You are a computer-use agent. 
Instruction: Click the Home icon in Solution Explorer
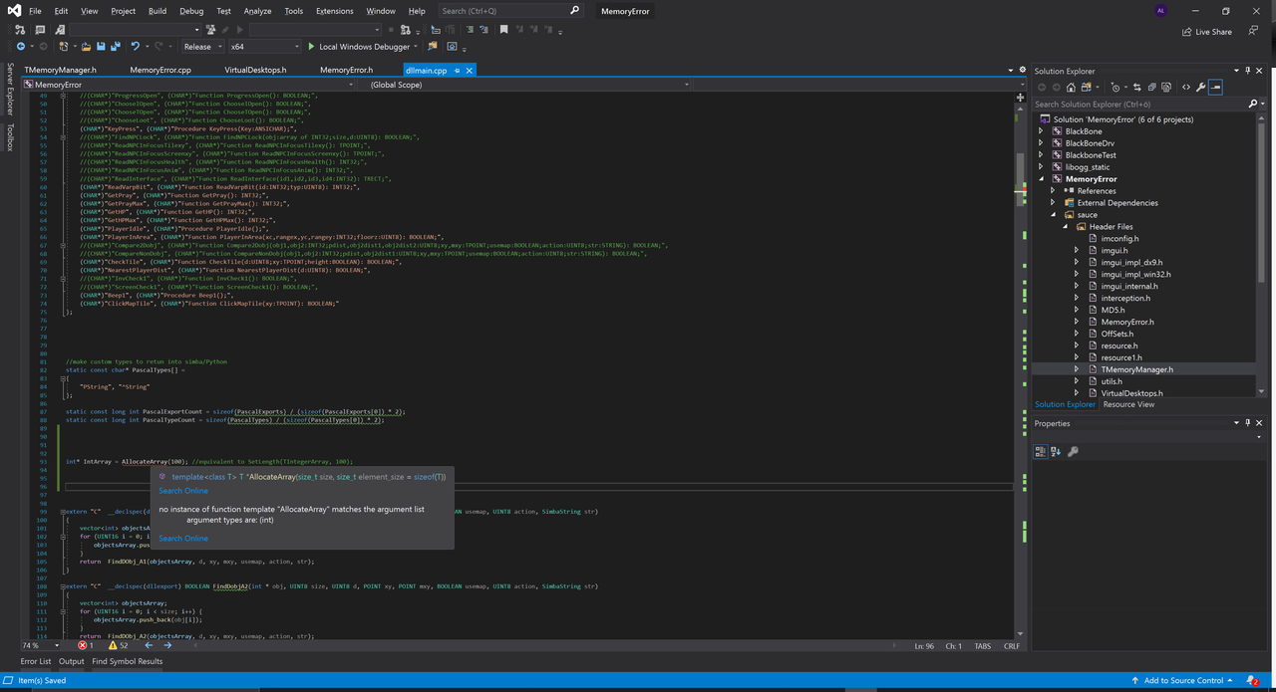pyautogui.click(x=1071, y=87)
